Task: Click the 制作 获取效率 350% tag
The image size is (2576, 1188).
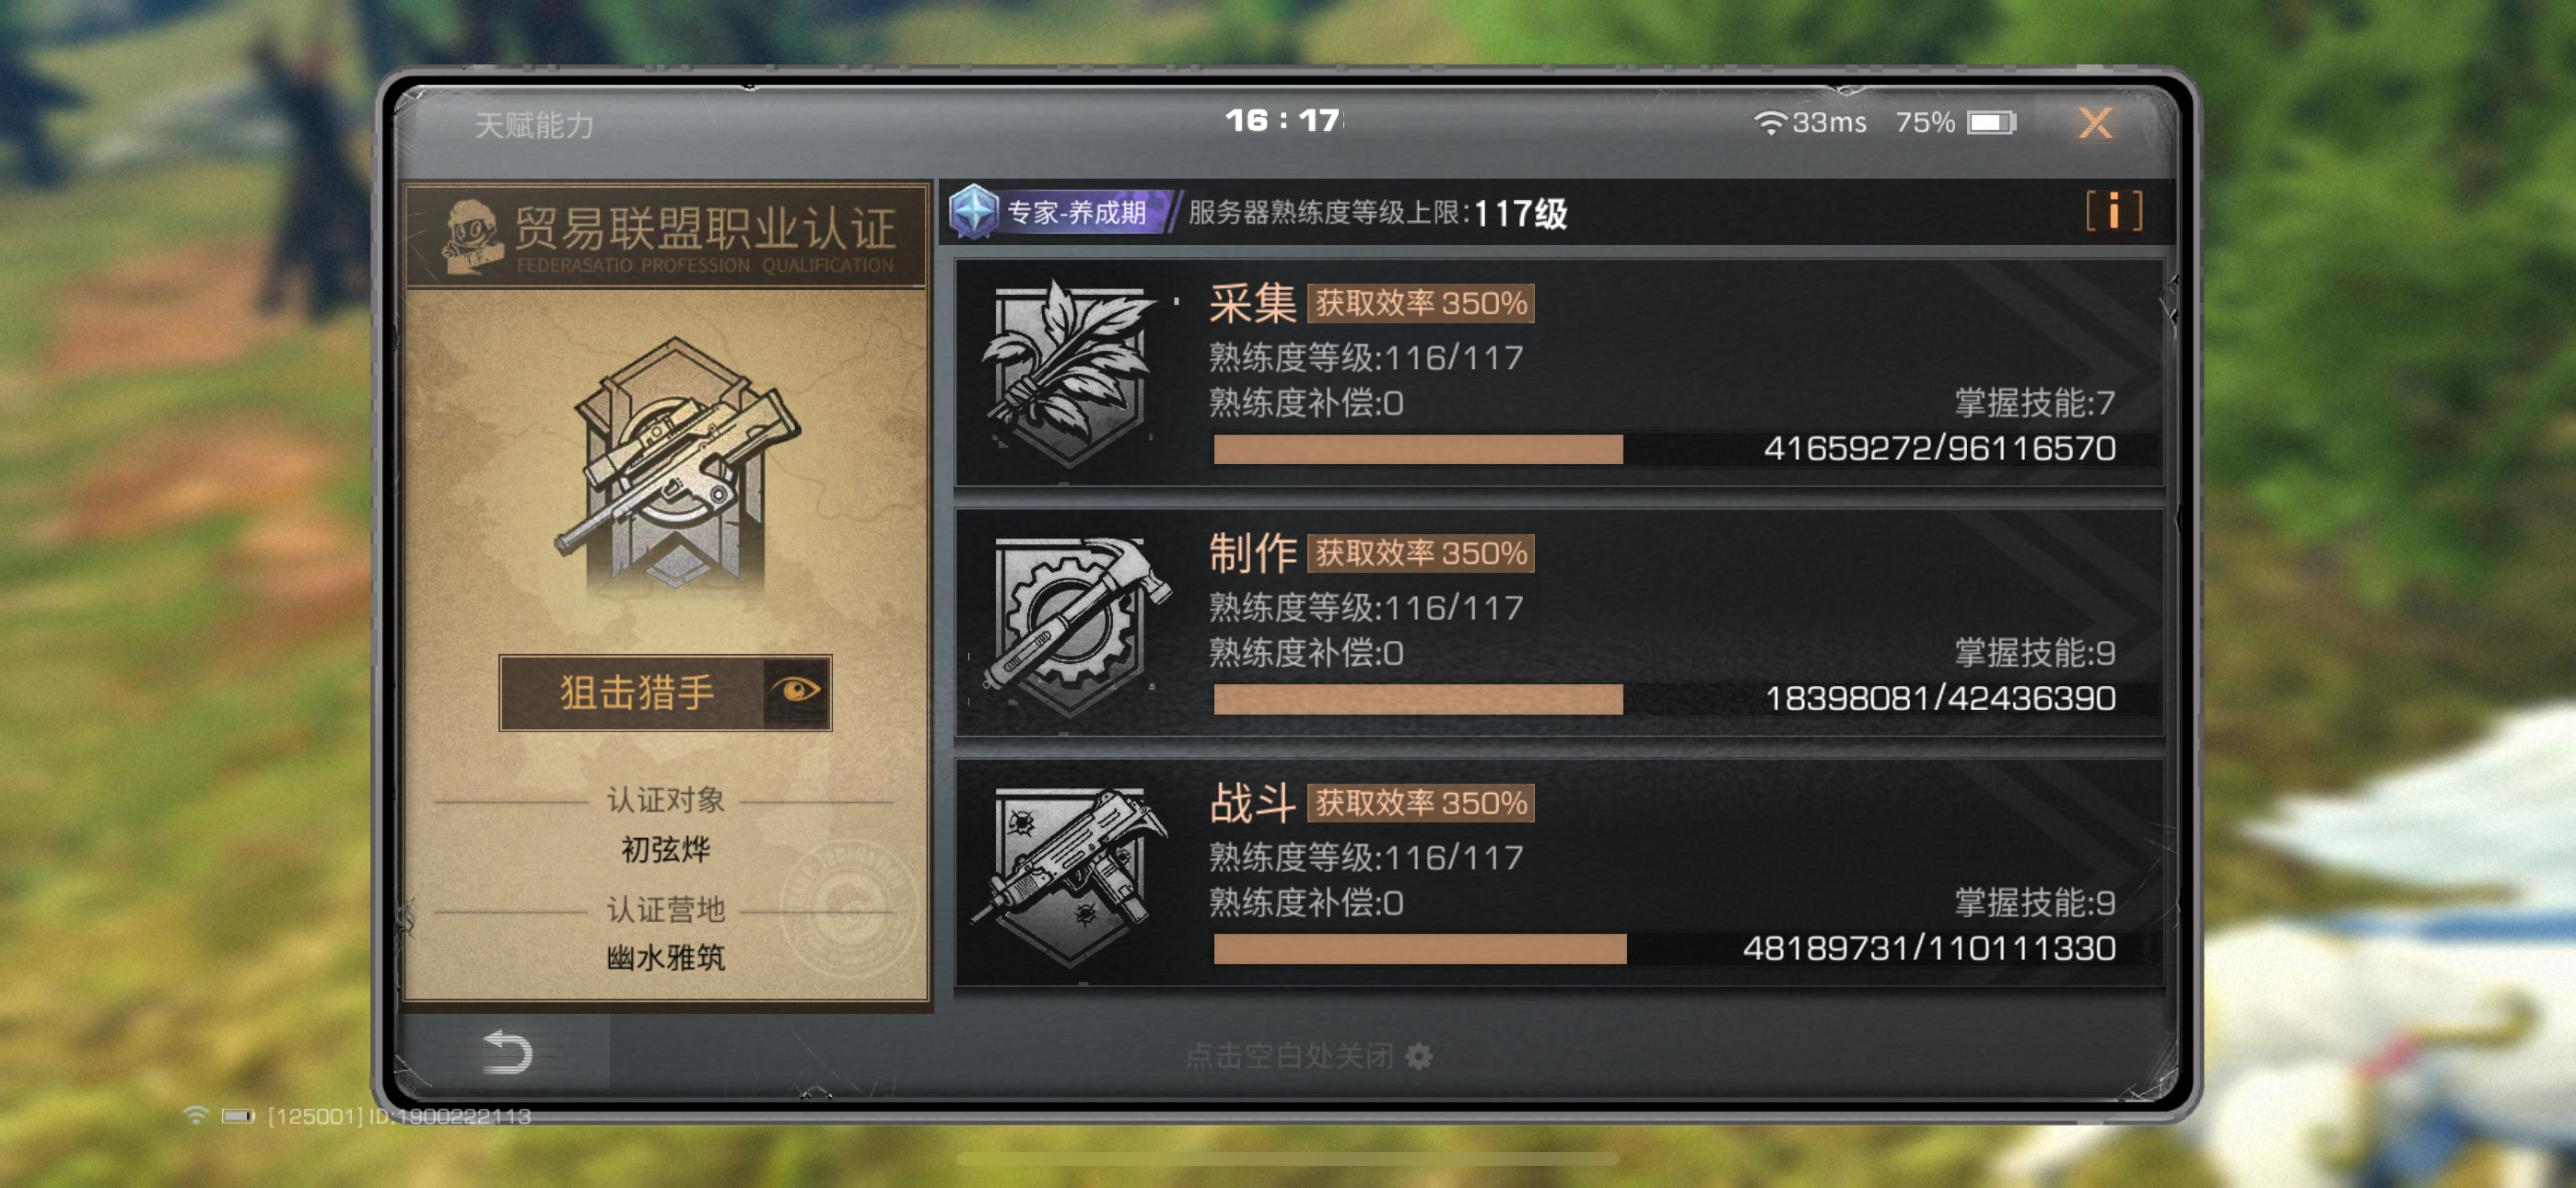Action: pyautogui.click(x=1421, y=553)
